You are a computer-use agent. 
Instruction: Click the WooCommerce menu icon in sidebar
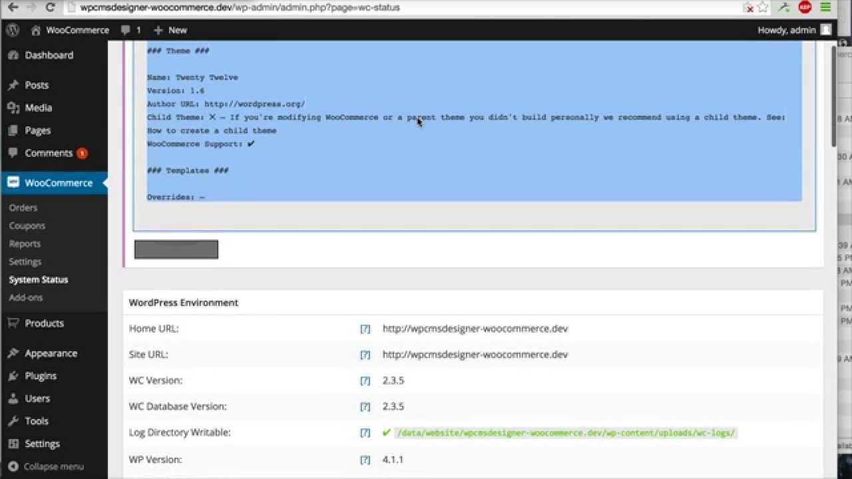click(x=13, y=182)
